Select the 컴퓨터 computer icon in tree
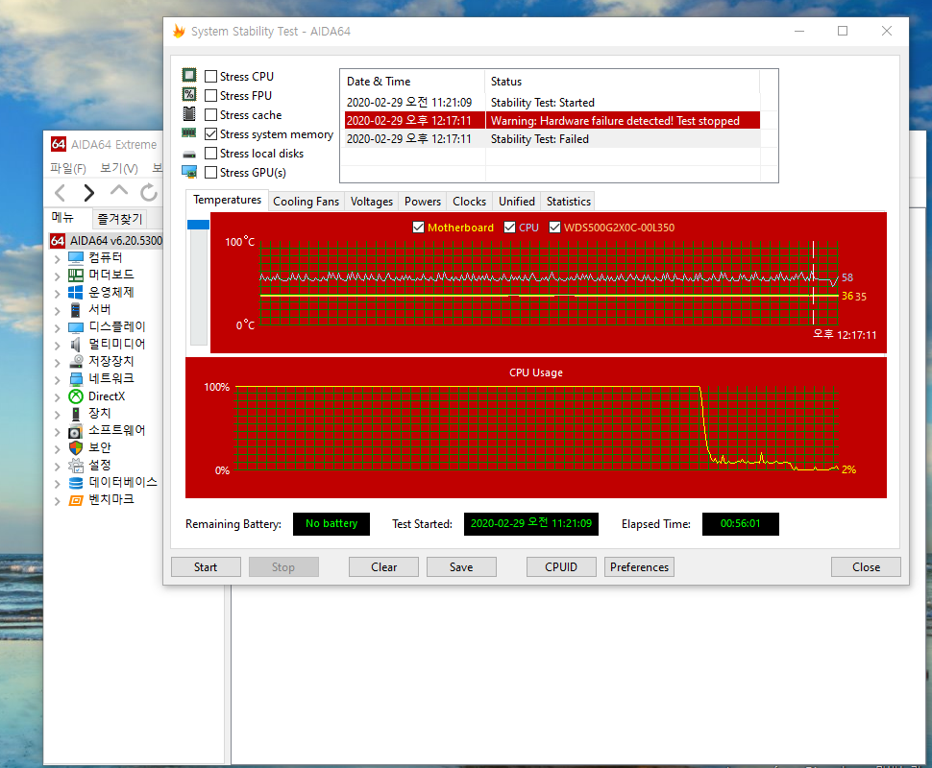 (x=76, y=257)
